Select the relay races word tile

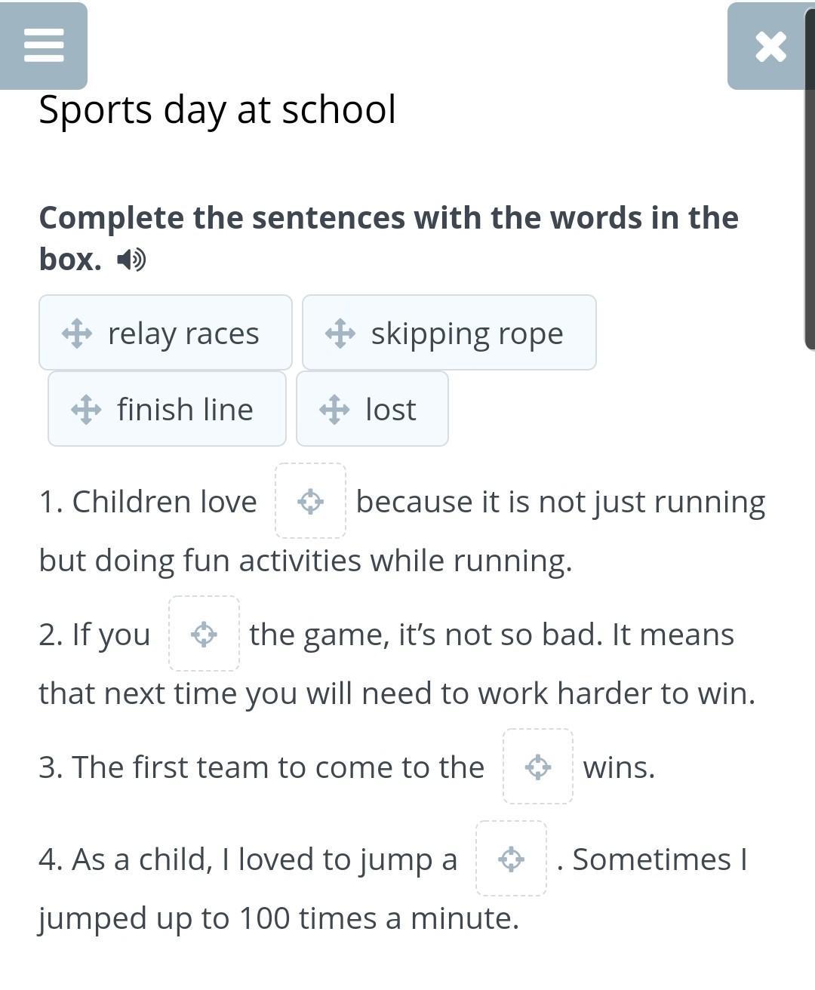pyautogui.click(x=165, y=333)
